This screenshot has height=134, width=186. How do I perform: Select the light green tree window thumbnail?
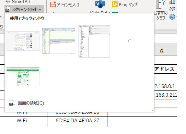59,41
